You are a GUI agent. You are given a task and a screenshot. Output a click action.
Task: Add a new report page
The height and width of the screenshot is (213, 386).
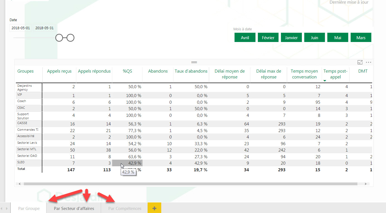(x=155, y=208)
